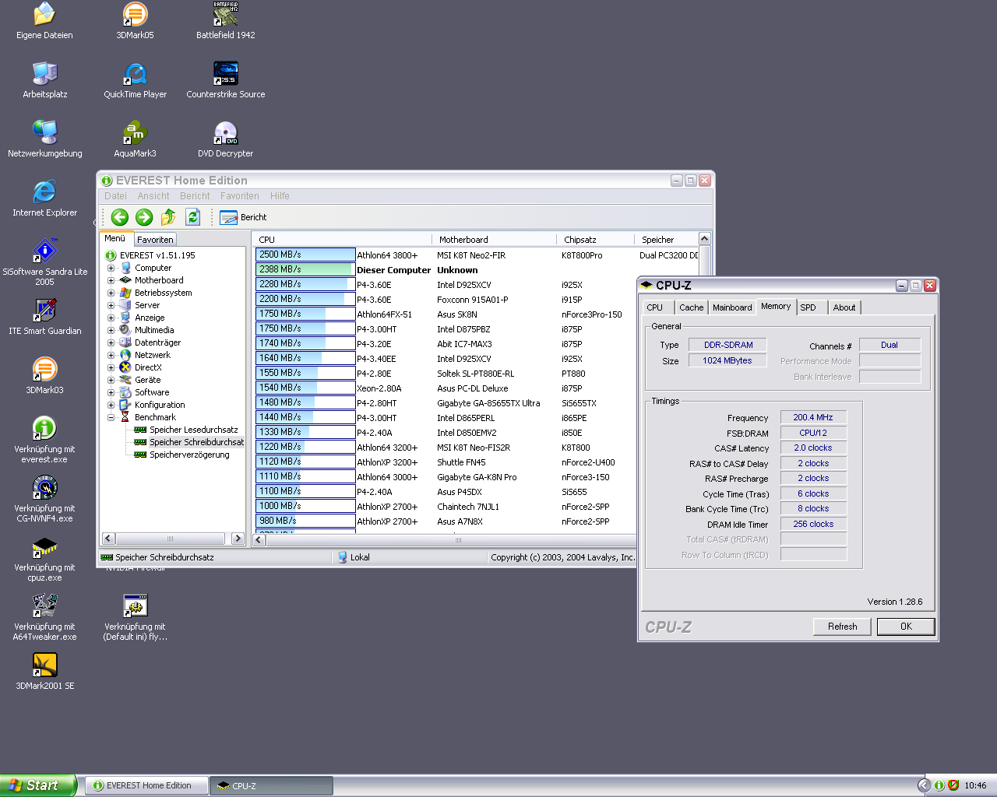Click the OK button in CPU-Z
Viewport: 997px width, 797px height.
[906, 627]
